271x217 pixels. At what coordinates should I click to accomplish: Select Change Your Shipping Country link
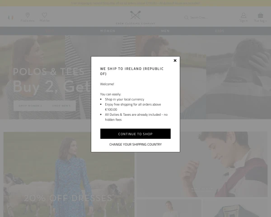coord(135,144)
